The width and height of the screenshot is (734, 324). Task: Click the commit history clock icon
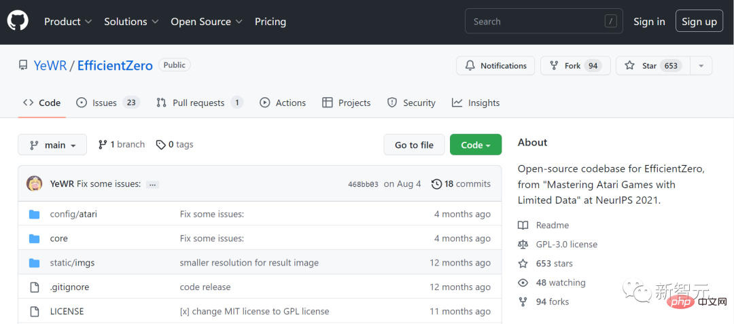click(x=436, y=183)
